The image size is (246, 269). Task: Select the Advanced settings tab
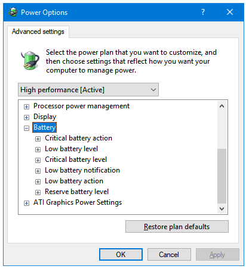(x=38, y=32)
